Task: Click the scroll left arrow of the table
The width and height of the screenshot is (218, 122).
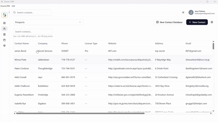Action: click(14, 113)
